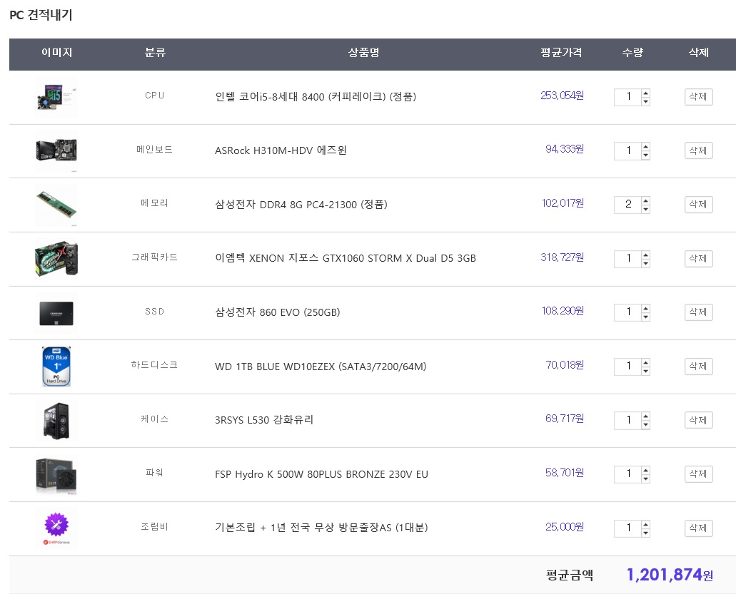The width and height of the screenshot is (736, 594).
Task: Focus the quantity field in the CPU row
Action: click(628, 97)
